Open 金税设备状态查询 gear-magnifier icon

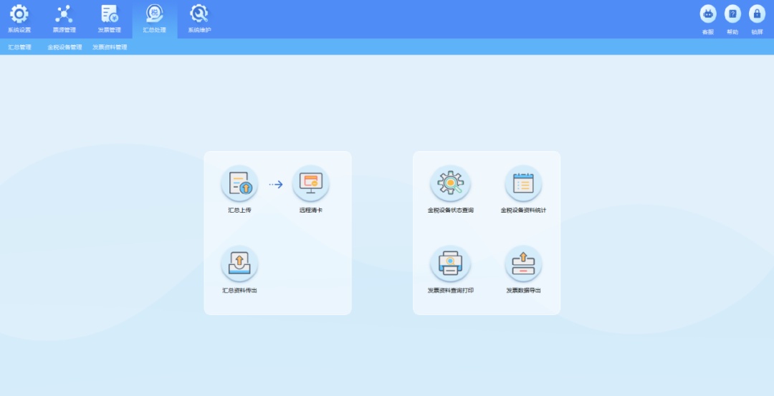(x=450, y=184)
